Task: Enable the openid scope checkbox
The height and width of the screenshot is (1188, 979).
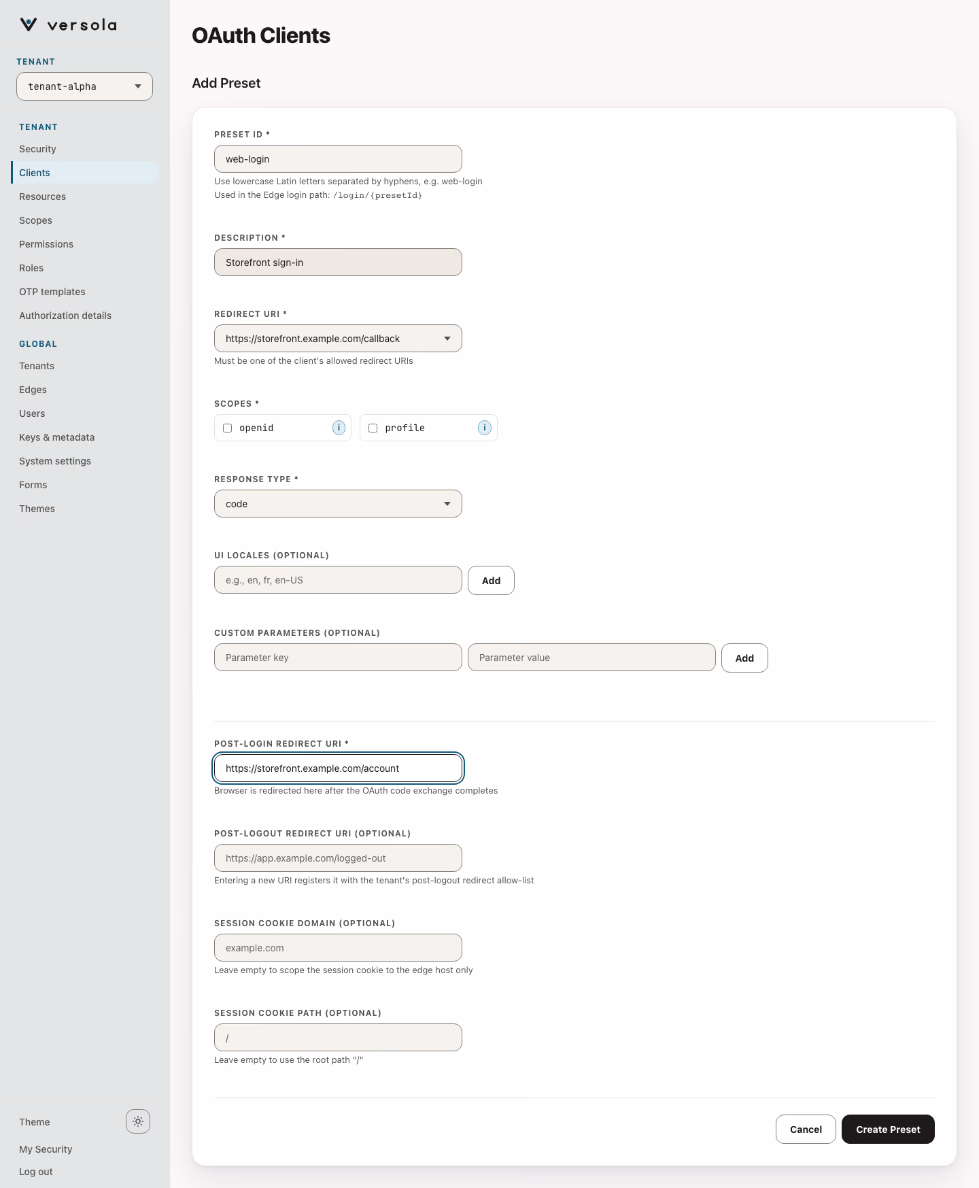Action: tap(228, 428)
